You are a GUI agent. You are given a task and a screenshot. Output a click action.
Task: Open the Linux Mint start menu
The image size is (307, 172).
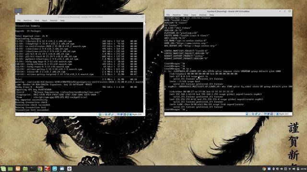point(3,169)
